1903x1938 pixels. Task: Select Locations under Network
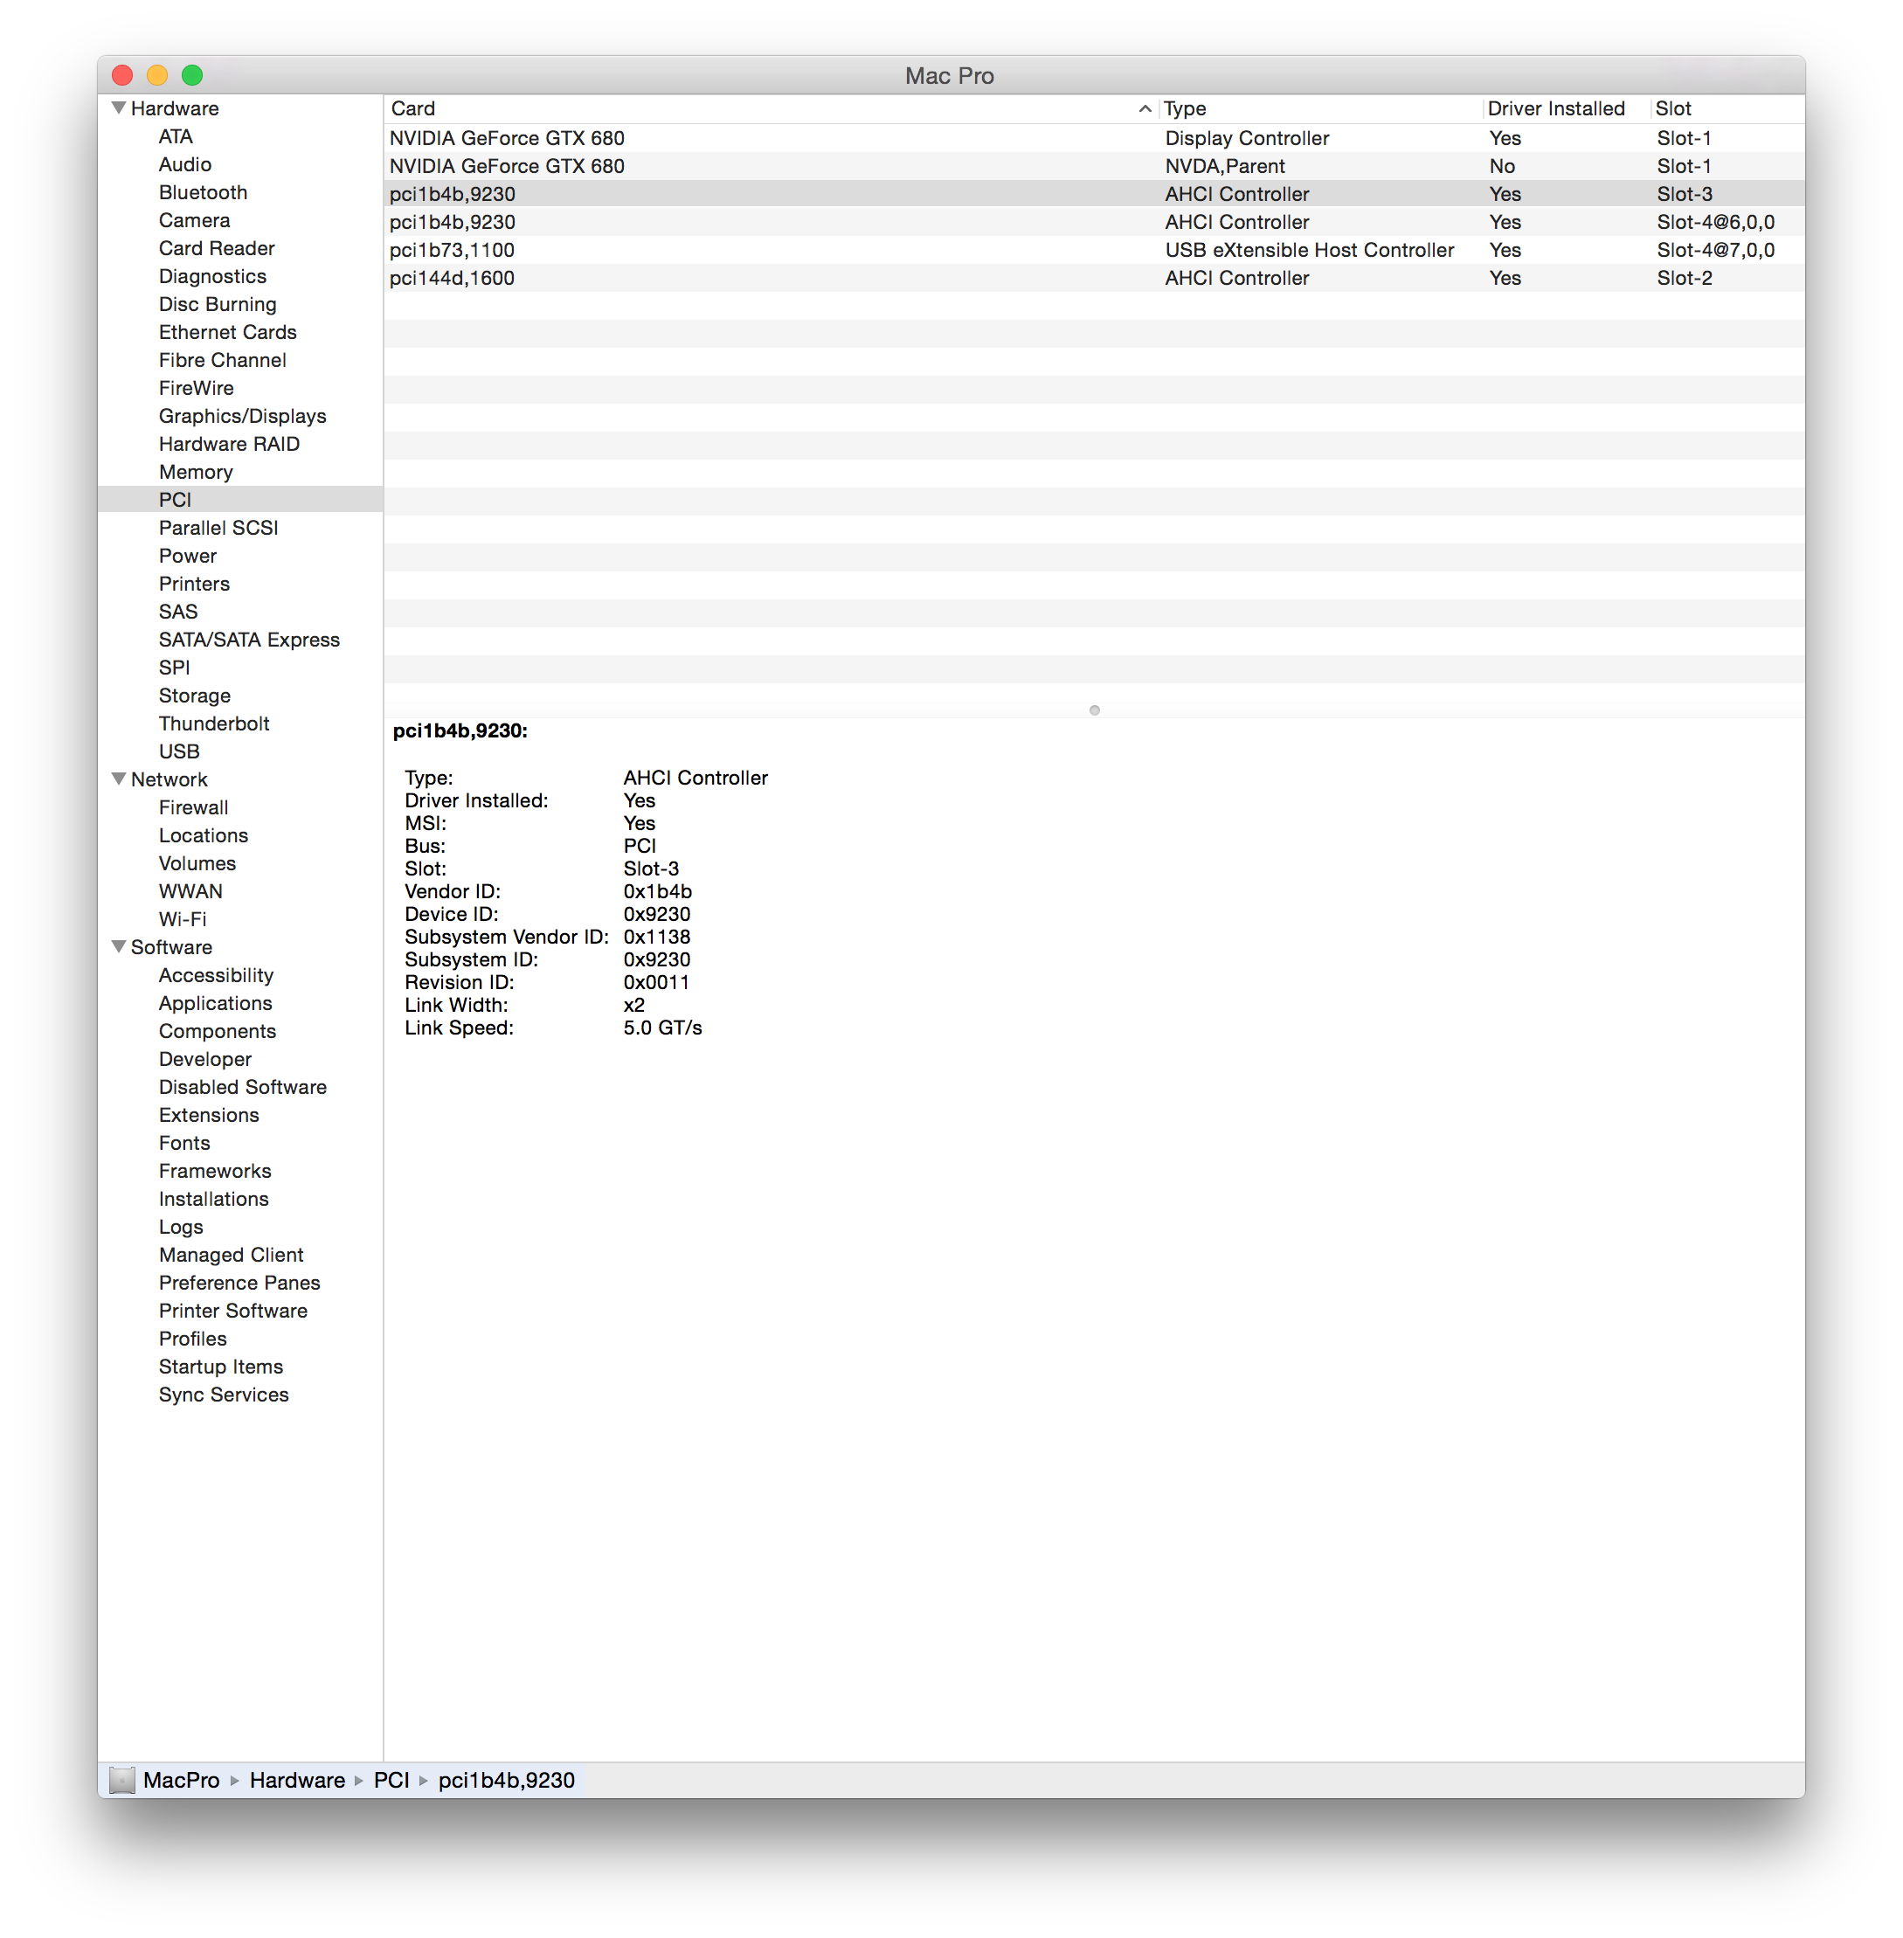204,836
